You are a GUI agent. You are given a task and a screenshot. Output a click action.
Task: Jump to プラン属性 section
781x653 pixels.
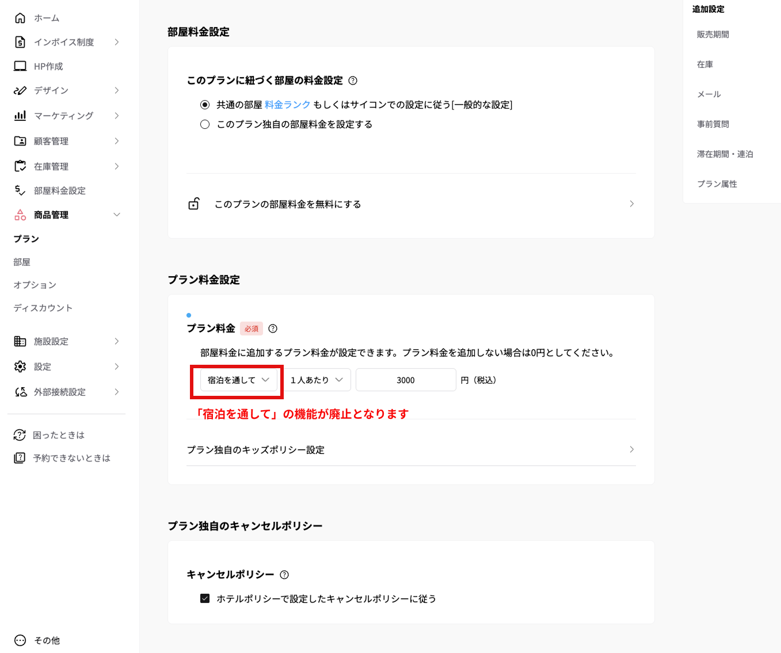[x=717, y=184]
